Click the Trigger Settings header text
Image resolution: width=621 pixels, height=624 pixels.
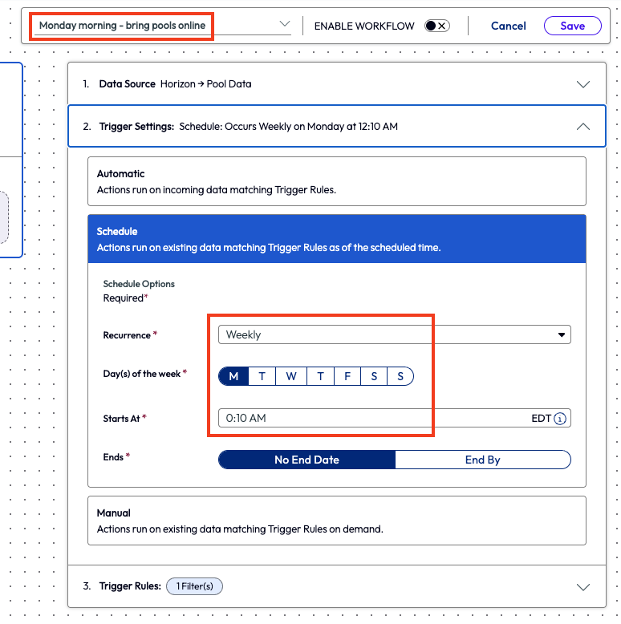pyautogui.click(x=136, y=127)
